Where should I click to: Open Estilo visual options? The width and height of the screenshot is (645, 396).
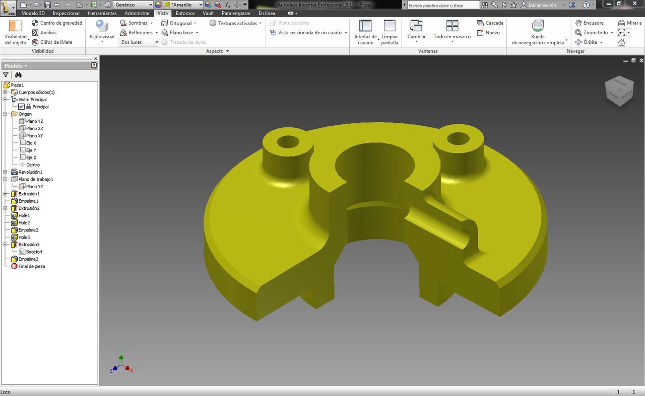(x=102, y=31)
